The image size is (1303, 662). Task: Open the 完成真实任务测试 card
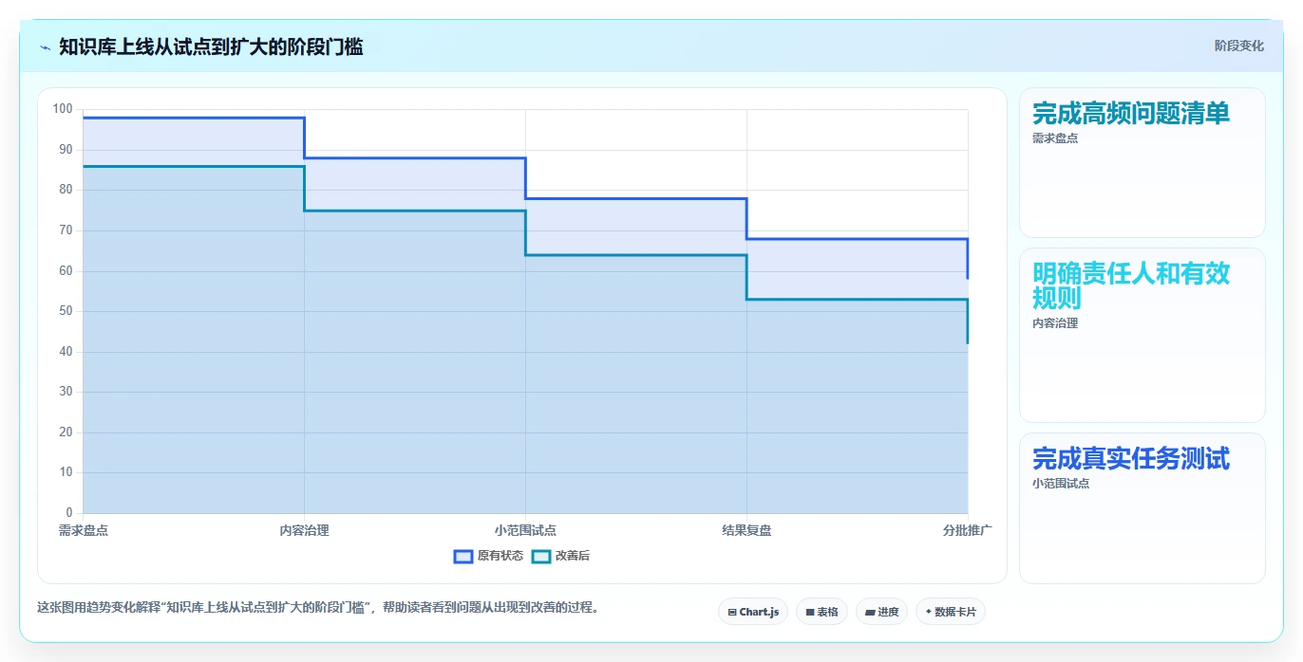[x=1142, y=508]
